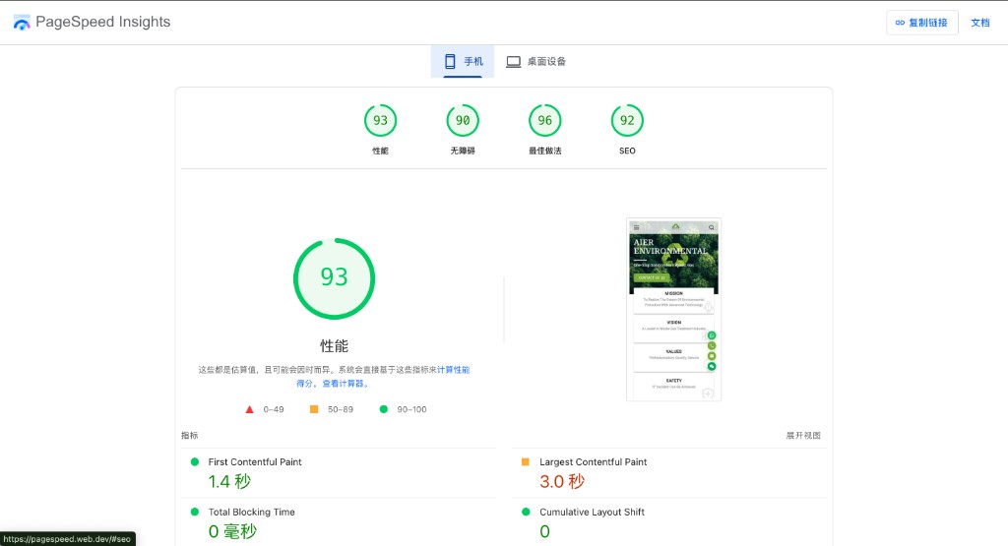Click the green circle 90–100 legend icon
This screenshot has width=1008, height=546.
[x=384, y=409]
